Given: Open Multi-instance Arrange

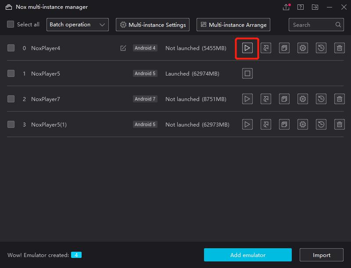Looking at the screenshot, I should [x=233, y=25].
